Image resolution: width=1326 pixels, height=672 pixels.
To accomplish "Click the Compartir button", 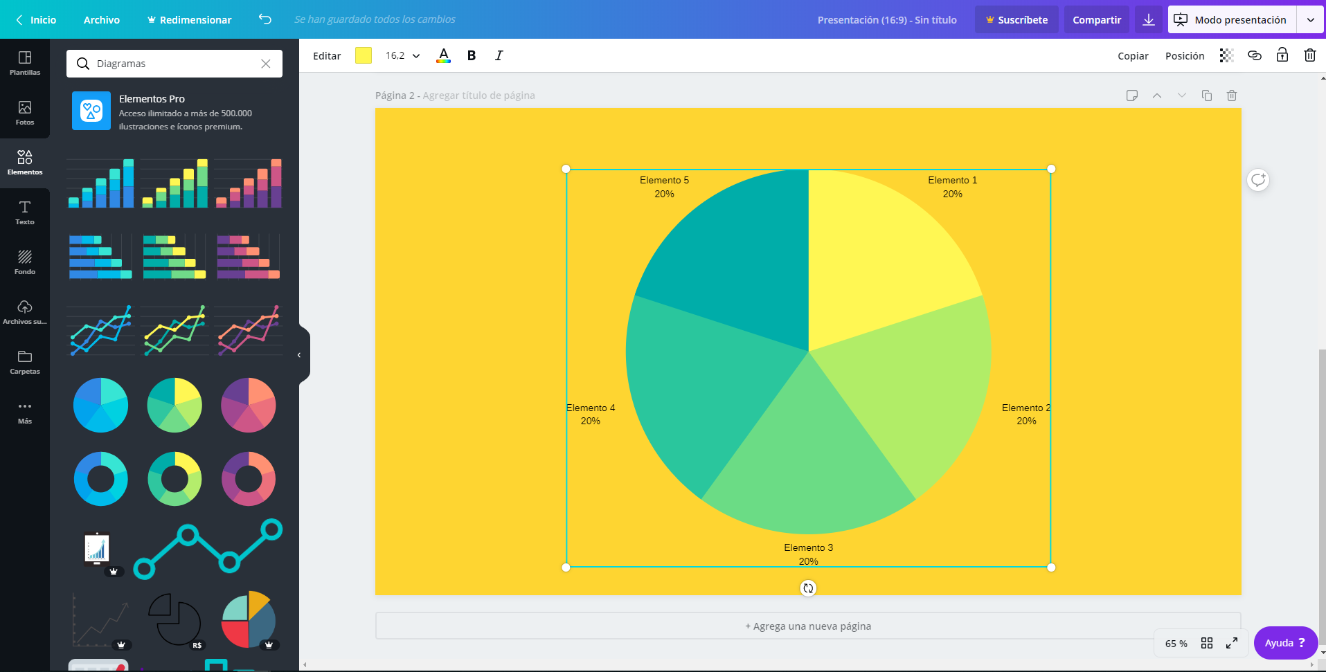I will pos(1096,19).
